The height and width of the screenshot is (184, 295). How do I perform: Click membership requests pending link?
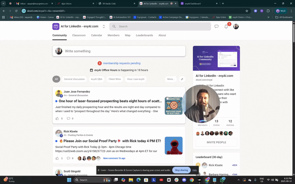122,63
